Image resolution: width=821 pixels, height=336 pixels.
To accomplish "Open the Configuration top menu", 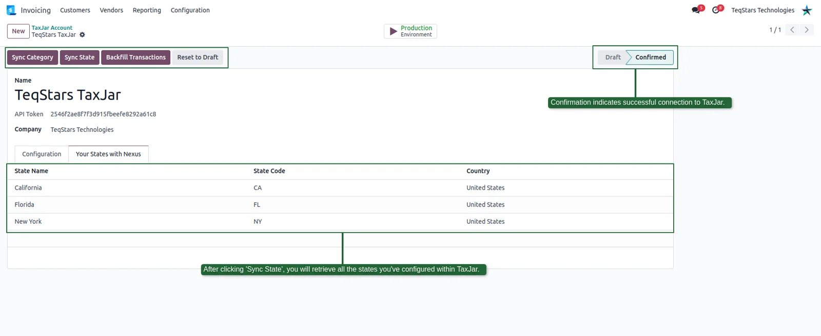I will (190, 10).
